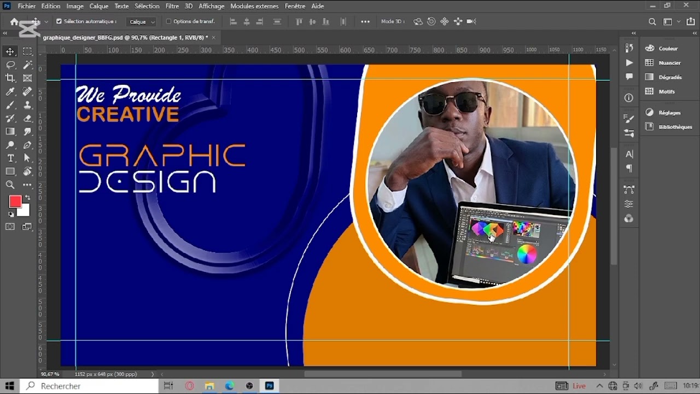The image size is (700, 394).
Task: Open the Calque menu
Action: pos(99,6)
